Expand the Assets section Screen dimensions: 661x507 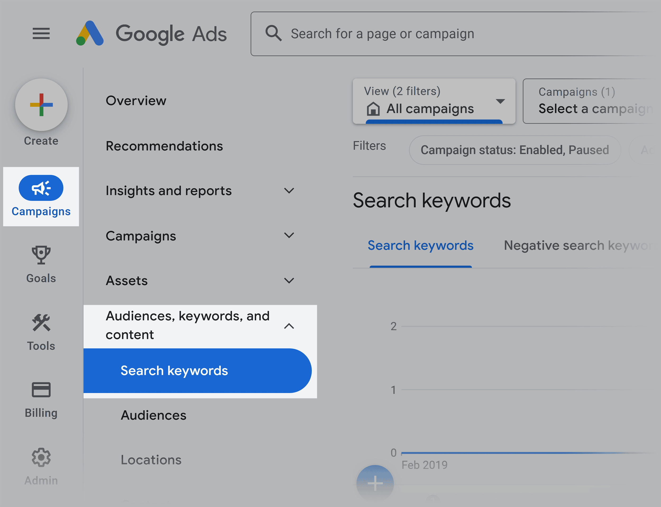[x=289, y=280]
